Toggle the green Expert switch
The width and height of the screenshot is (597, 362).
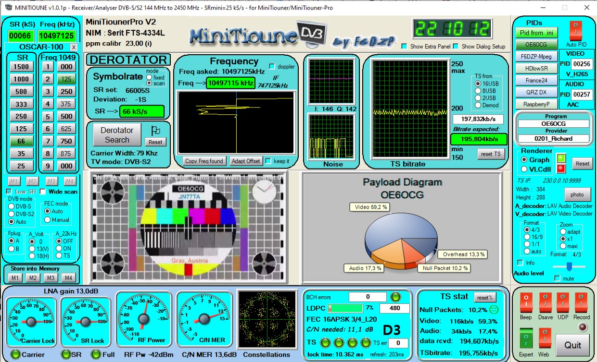[x=526, y=338]
